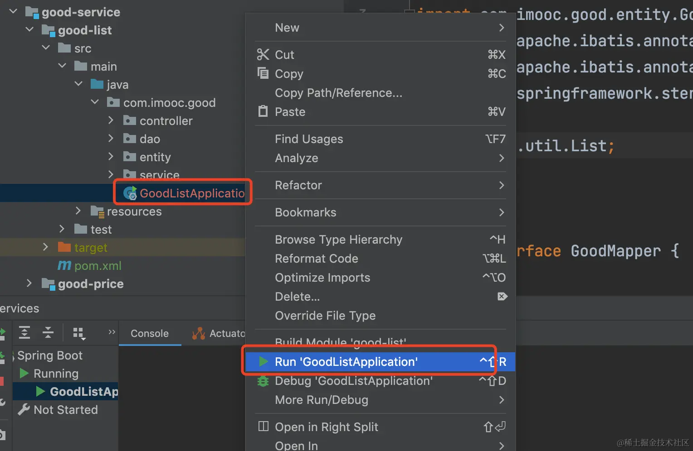The width and height of the screenshot is (693, 451).
Task: Expand the target folder
Action: pos(46,247)
